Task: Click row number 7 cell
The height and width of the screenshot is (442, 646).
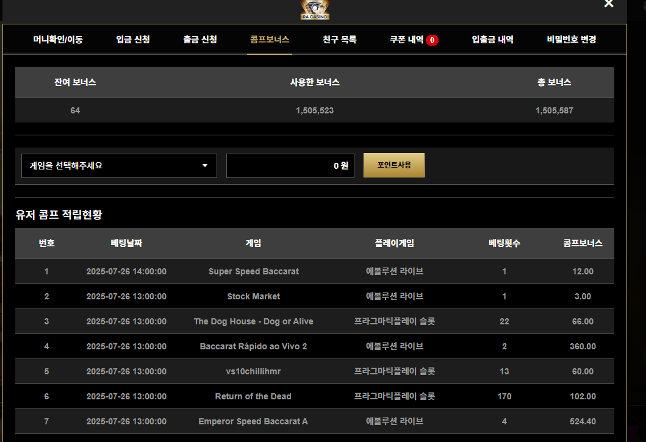Action: (46, 421)
